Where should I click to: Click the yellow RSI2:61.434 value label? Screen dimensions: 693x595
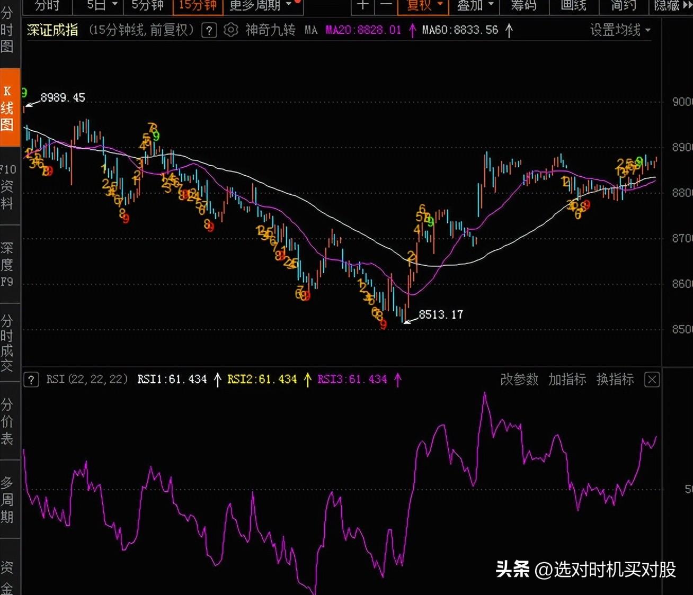click(x=262, y=380)
